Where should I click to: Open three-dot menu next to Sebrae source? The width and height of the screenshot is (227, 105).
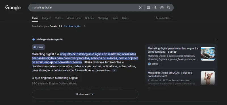pyautogui.click(x=161, y=64)
